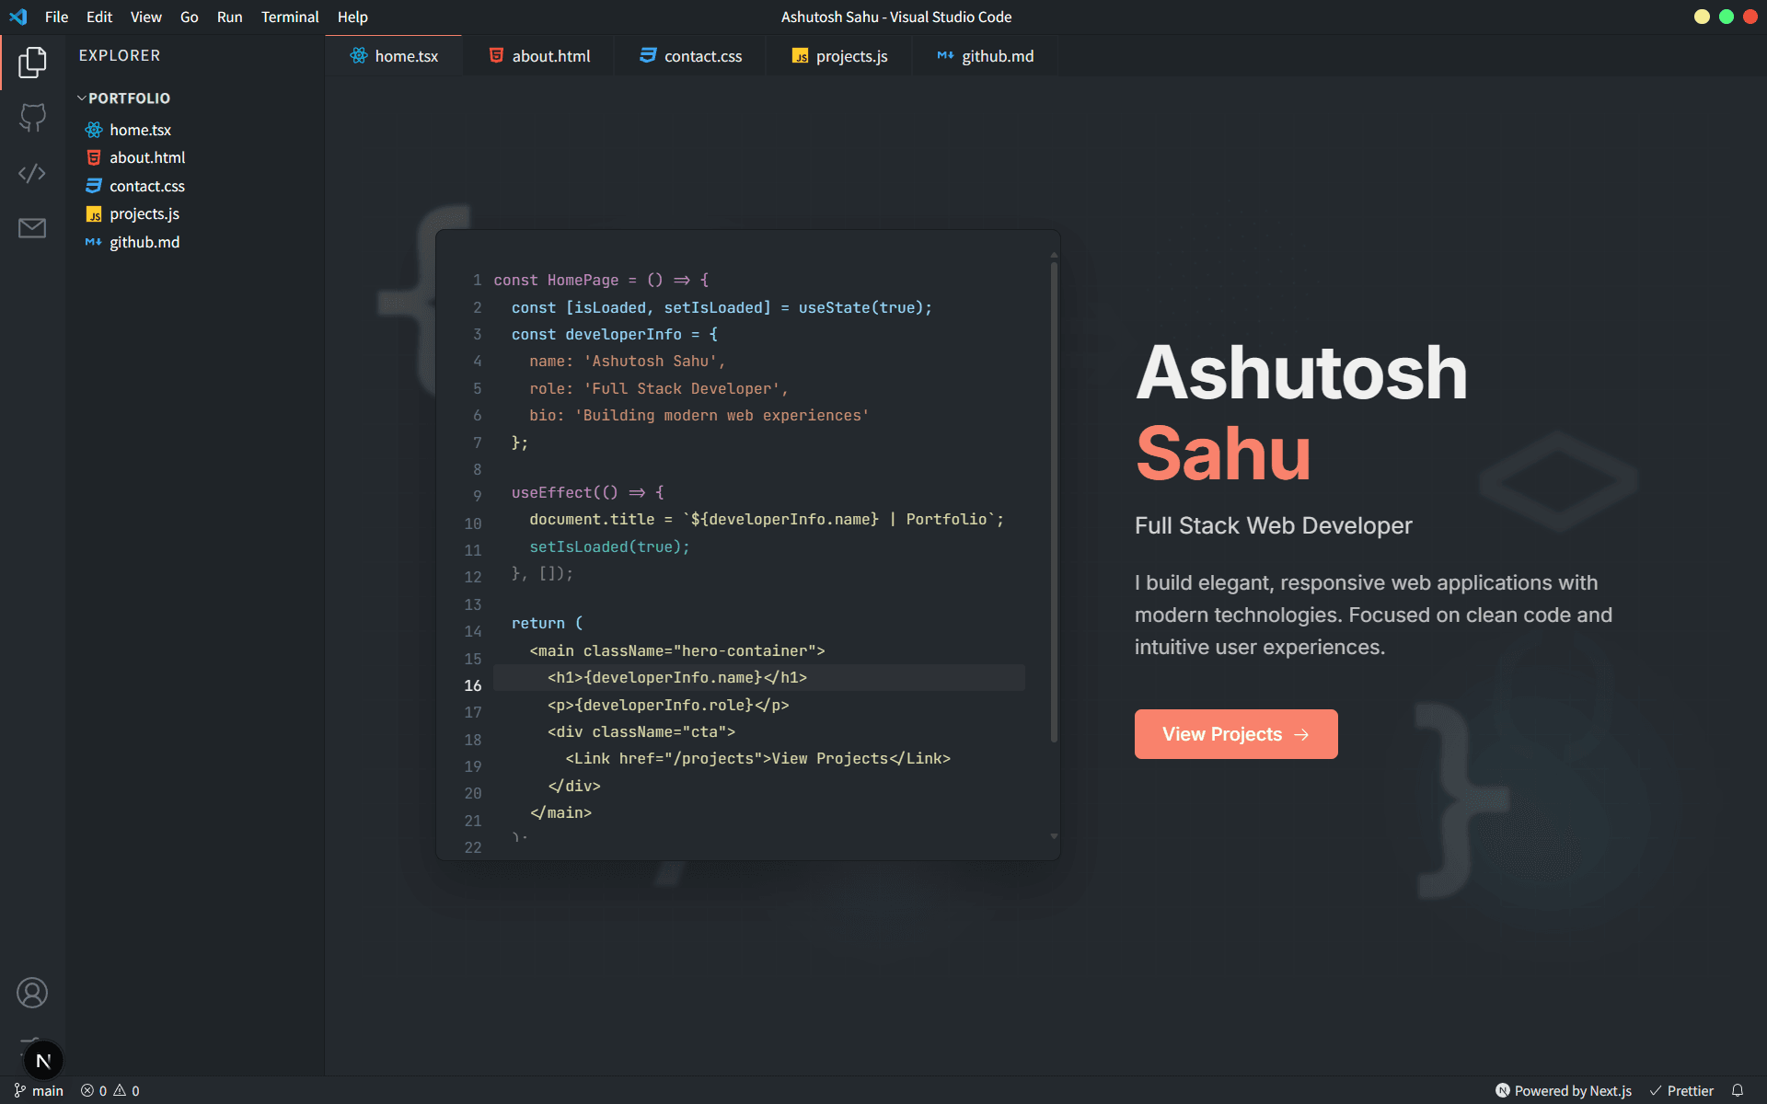Viewport: 1767px width, 1104px height.
Task: Click the Next.js logo in the bottom corner
Action: tap(43, 1060)
